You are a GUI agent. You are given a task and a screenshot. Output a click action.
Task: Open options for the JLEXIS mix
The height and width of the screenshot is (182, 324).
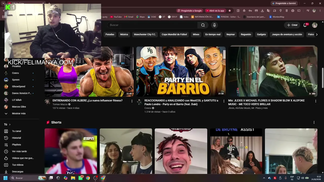[x=316, y=101]
